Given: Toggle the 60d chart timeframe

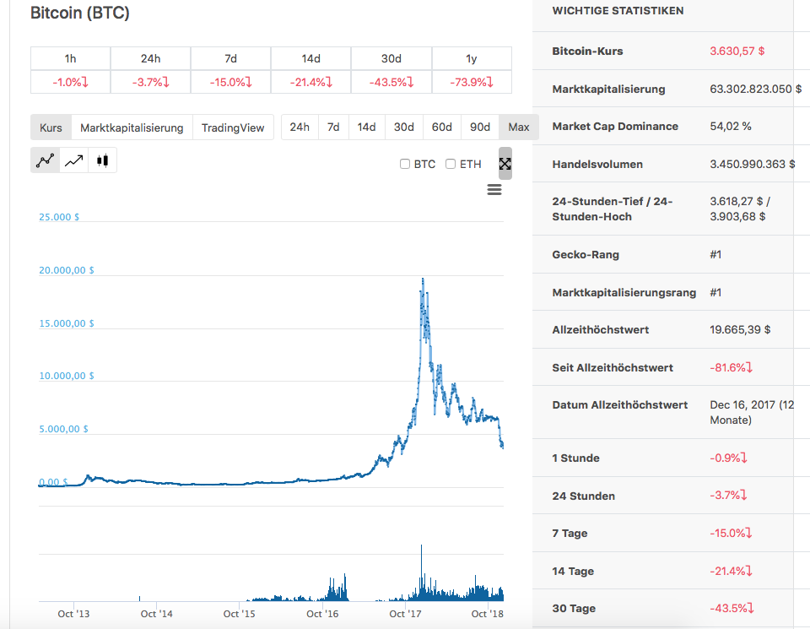Looking at the screenshot, I should coord(441,127).
